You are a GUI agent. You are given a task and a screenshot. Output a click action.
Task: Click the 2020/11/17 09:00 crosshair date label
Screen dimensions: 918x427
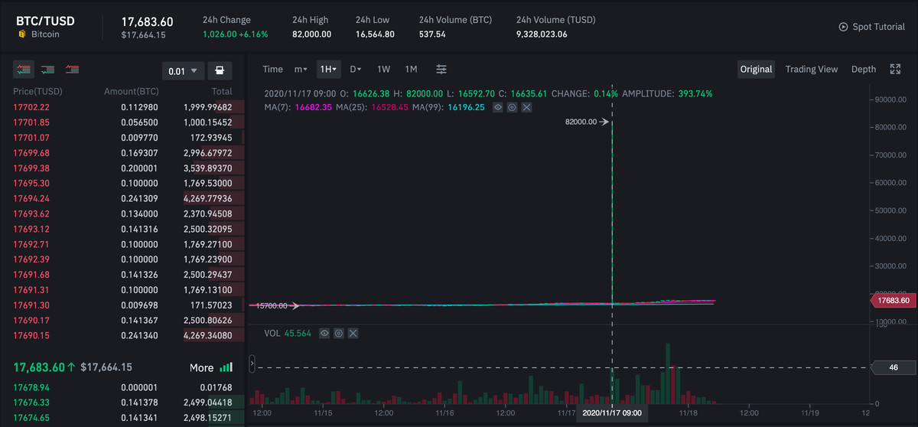[x=612, y=412]
